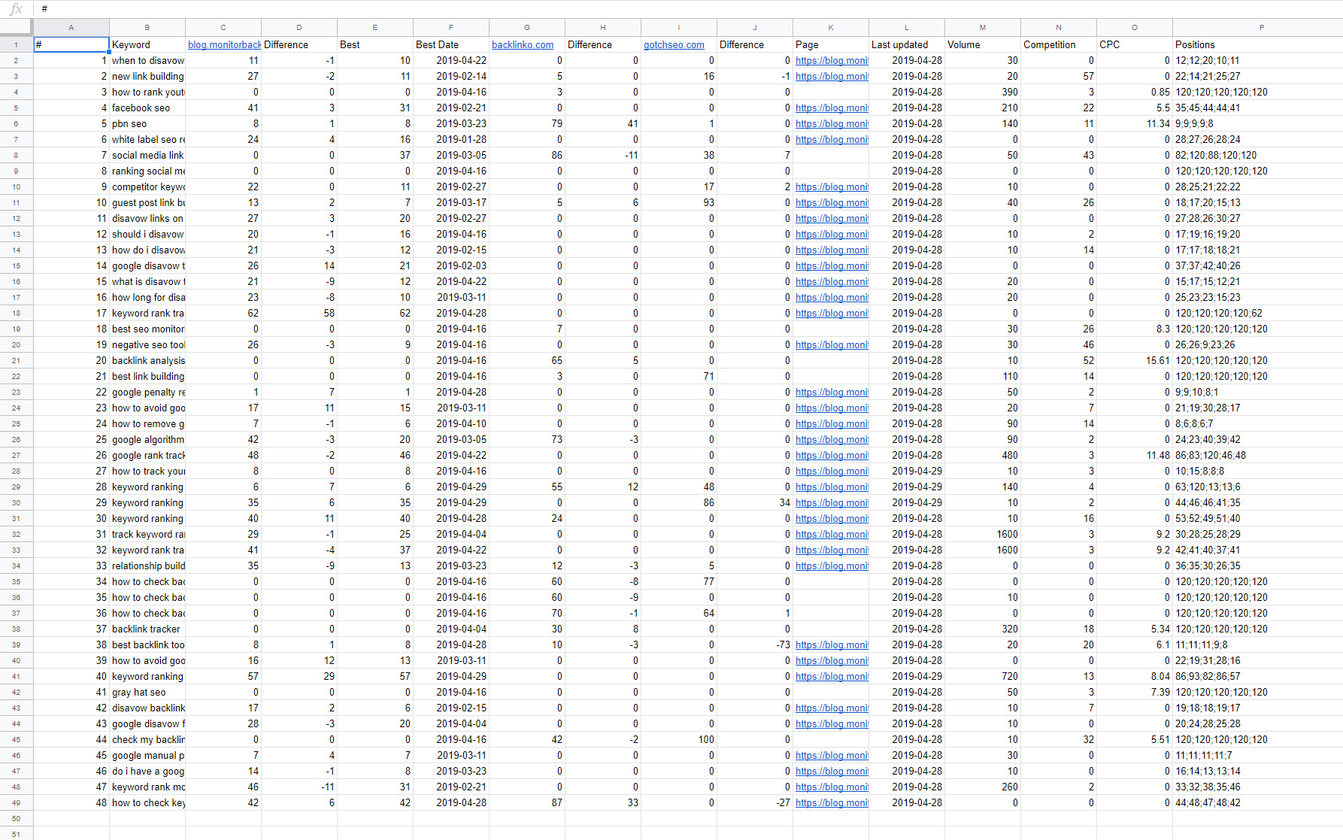
Task: Open the backlinko.com header link
Action: tap(523, 45)
